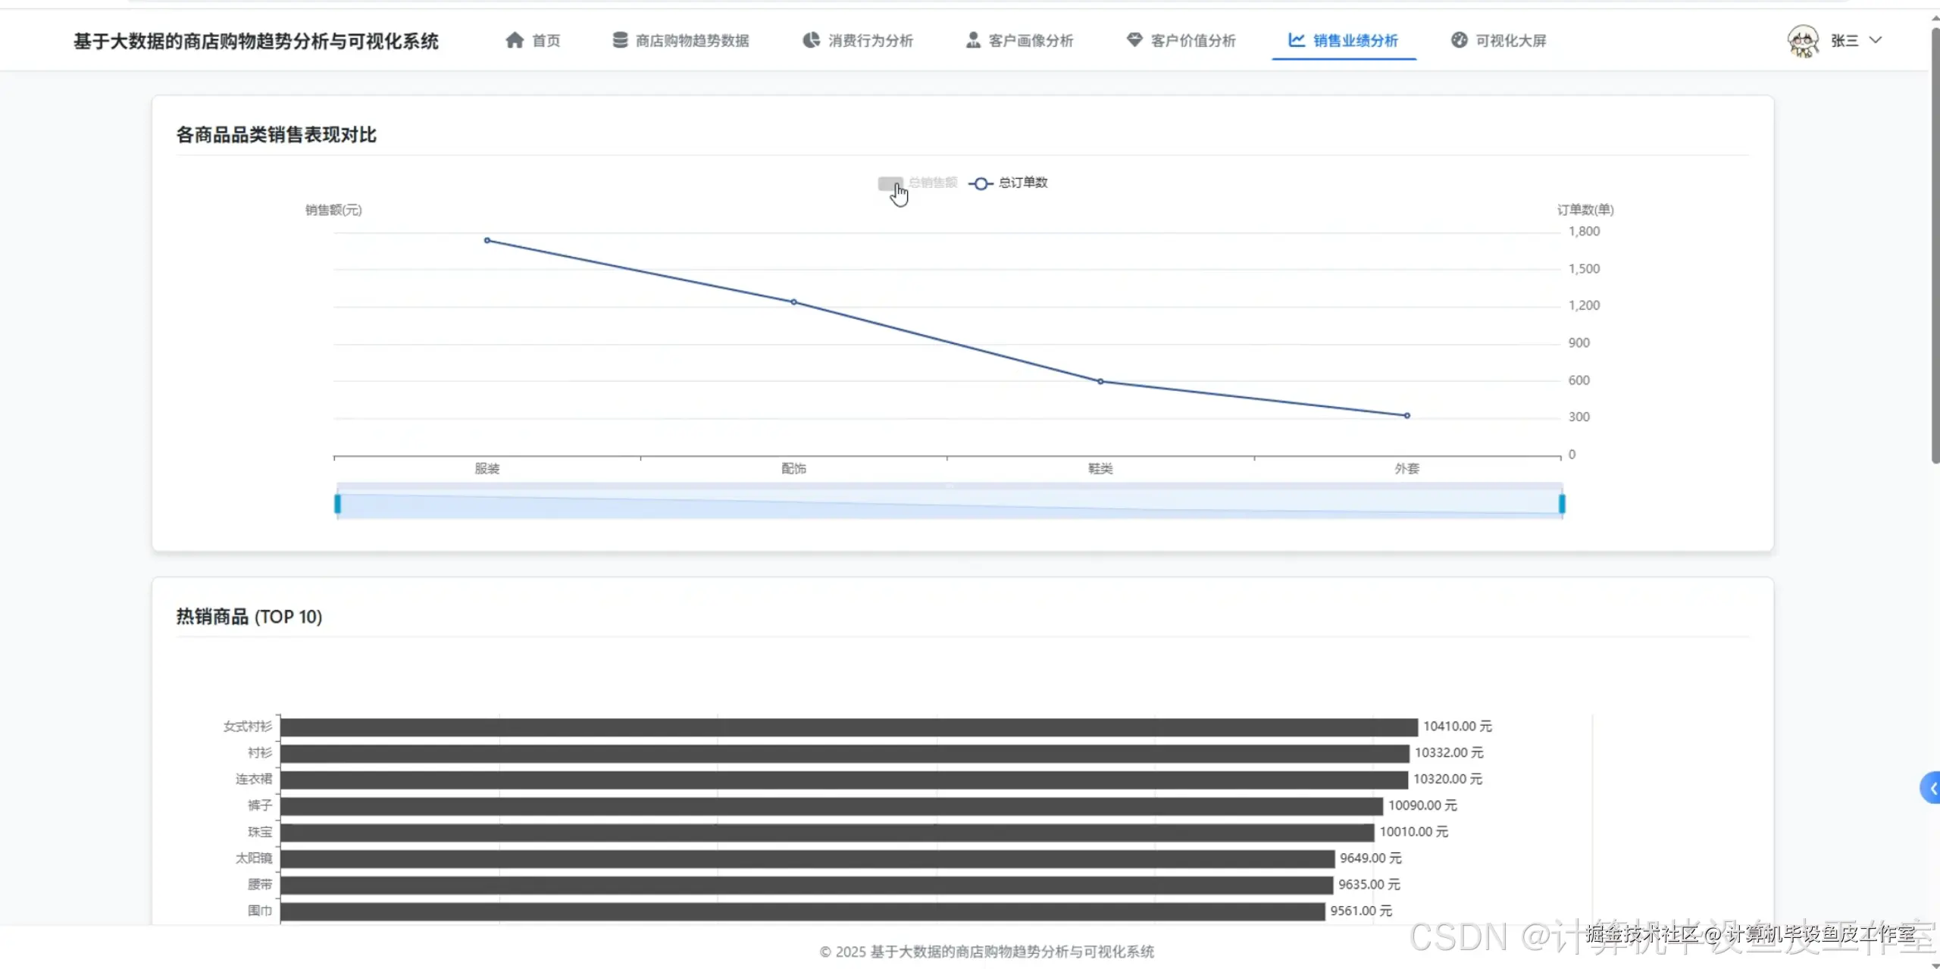Viewport: 1940px width, 969px height.
Task: Click the 服装 data point on the line
Action: tap(487, 240)
